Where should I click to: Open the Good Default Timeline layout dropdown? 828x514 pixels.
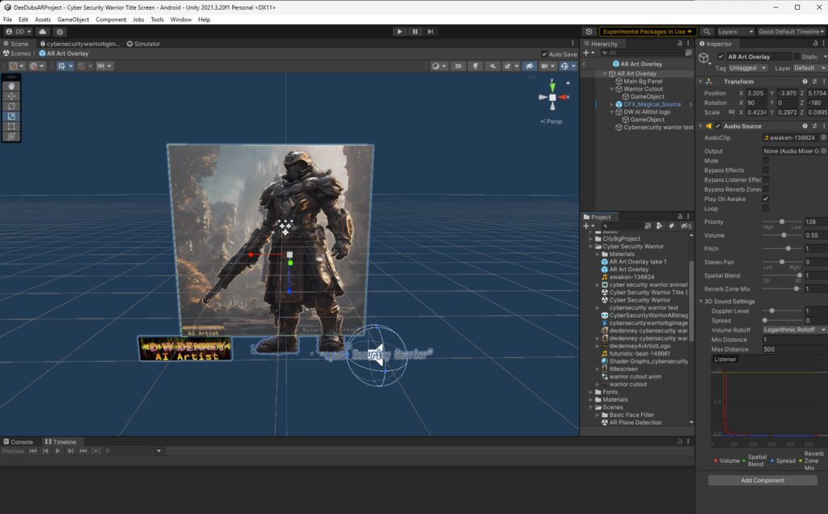(792, 32)
